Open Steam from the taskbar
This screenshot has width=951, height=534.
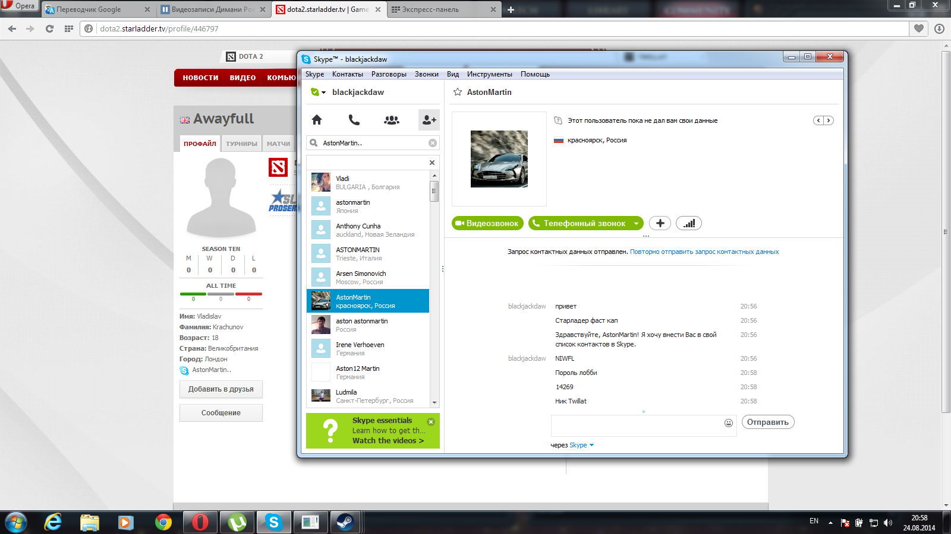pos(345,522)
